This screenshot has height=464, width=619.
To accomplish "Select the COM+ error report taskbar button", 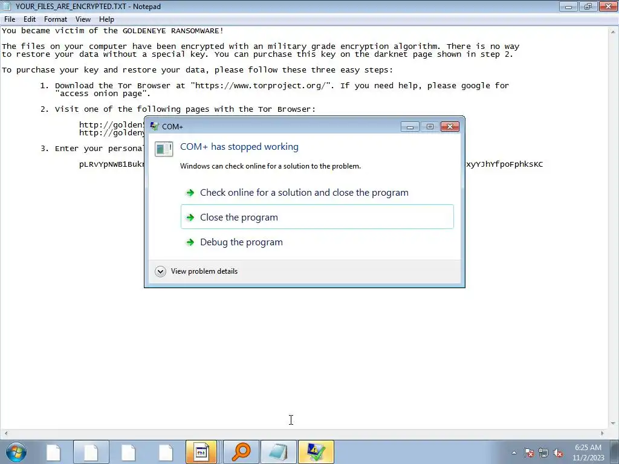I will (316, 452).
